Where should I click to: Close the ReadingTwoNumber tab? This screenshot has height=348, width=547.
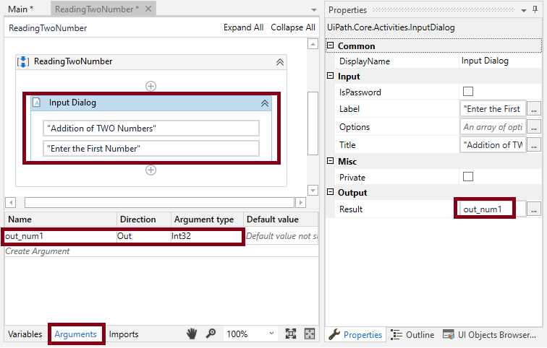pyautogui.click(x=148, y=9)
